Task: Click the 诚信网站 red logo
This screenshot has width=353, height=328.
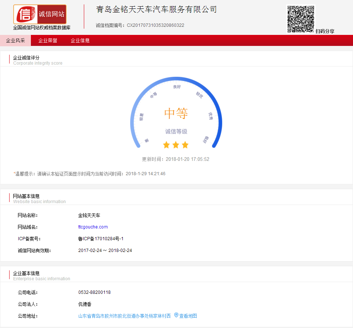Action: (40, 14)
